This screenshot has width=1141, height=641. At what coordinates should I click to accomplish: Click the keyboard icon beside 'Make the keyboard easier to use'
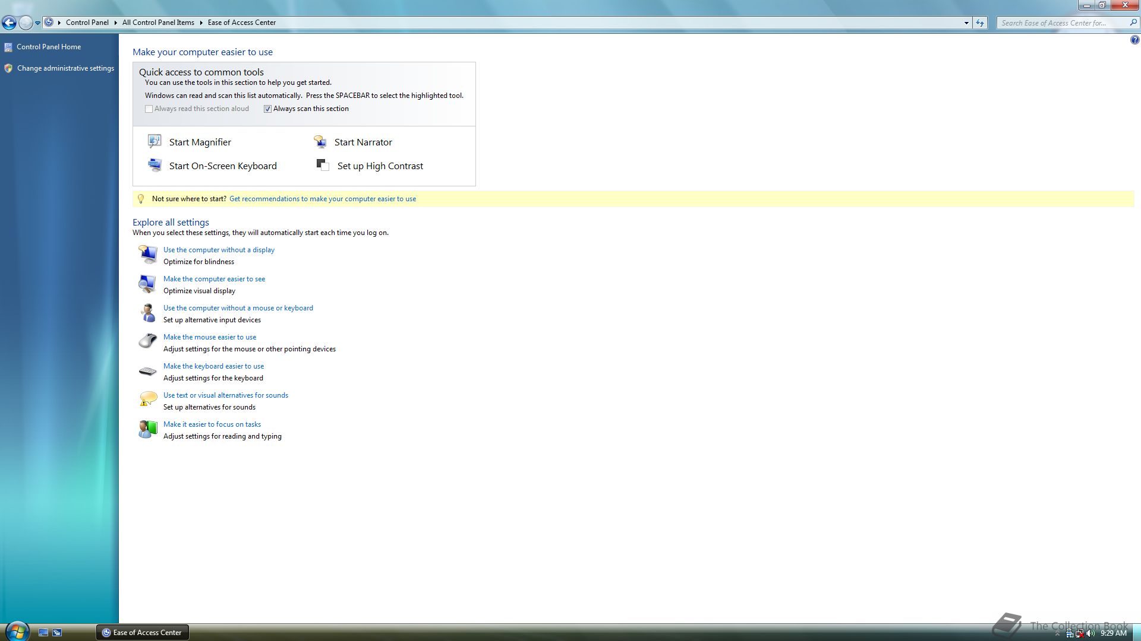147,371
